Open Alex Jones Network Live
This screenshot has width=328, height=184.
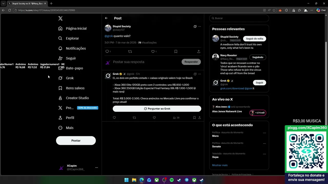pos(227,111)
